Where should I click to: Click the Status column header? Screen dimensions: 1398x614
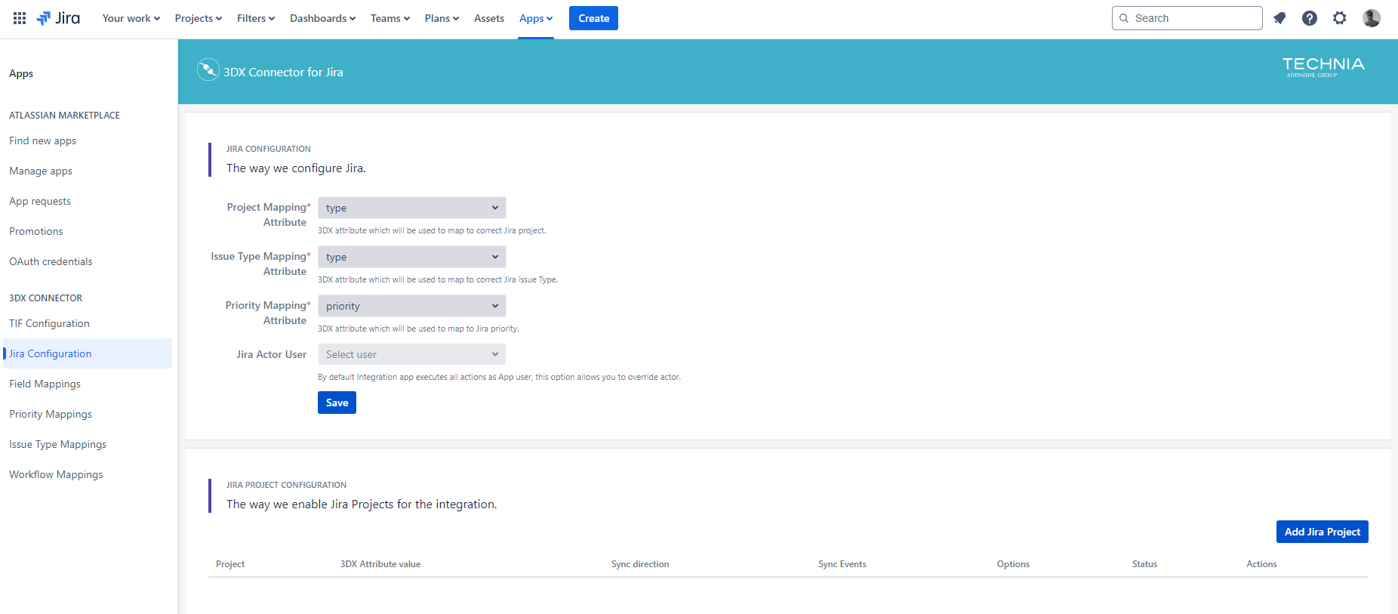click(1144, 564)
